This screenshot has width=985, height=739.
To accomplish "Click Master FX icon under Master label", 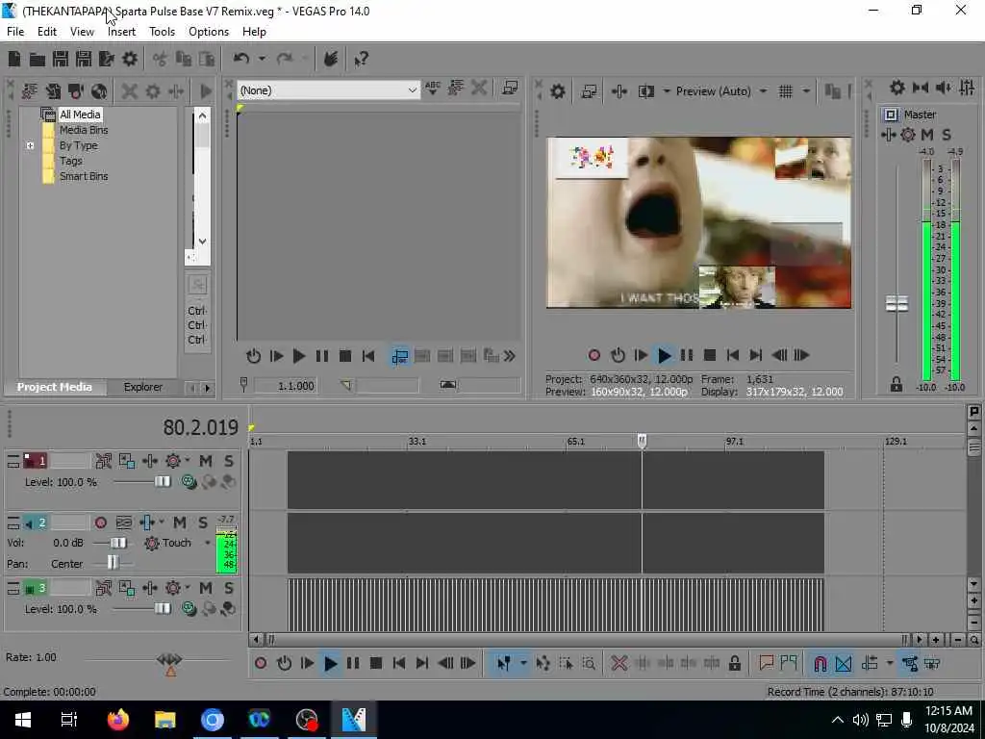I will pos(888,135).
